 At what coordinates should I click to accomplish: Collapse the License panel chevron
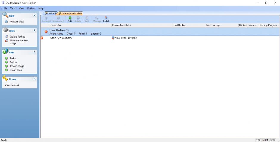point(34,79)
